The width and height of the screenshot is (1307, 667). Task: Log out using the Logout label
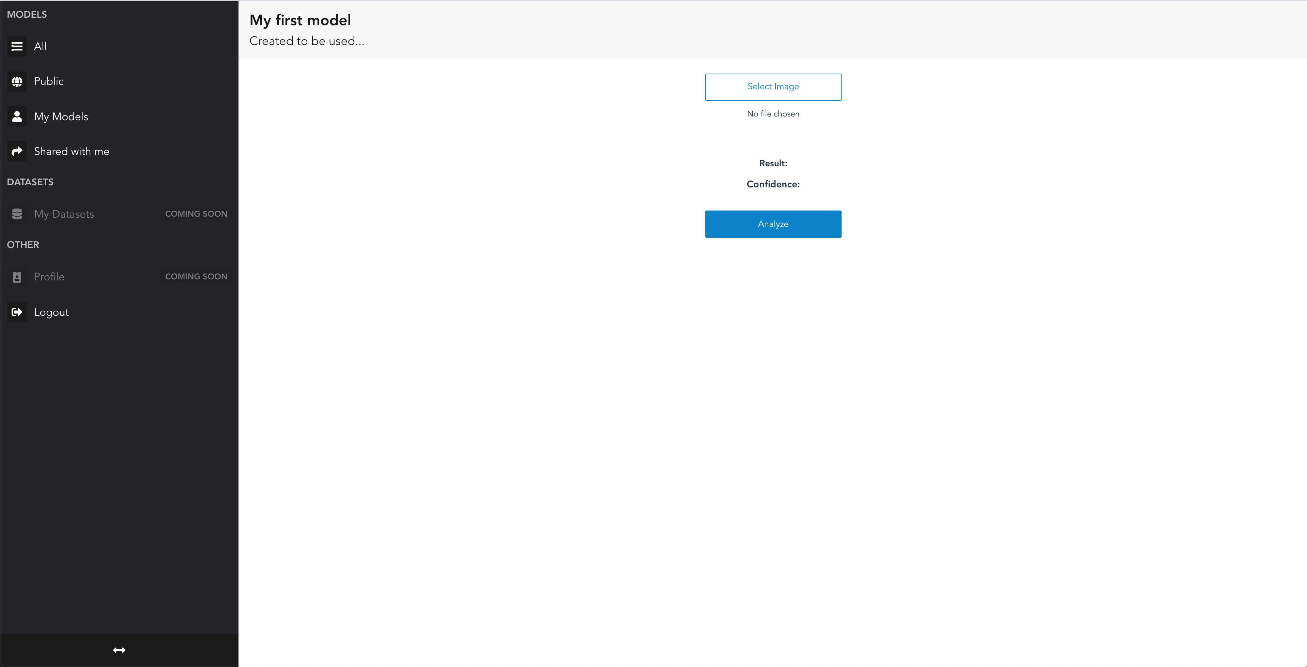[x=51, y=312]
